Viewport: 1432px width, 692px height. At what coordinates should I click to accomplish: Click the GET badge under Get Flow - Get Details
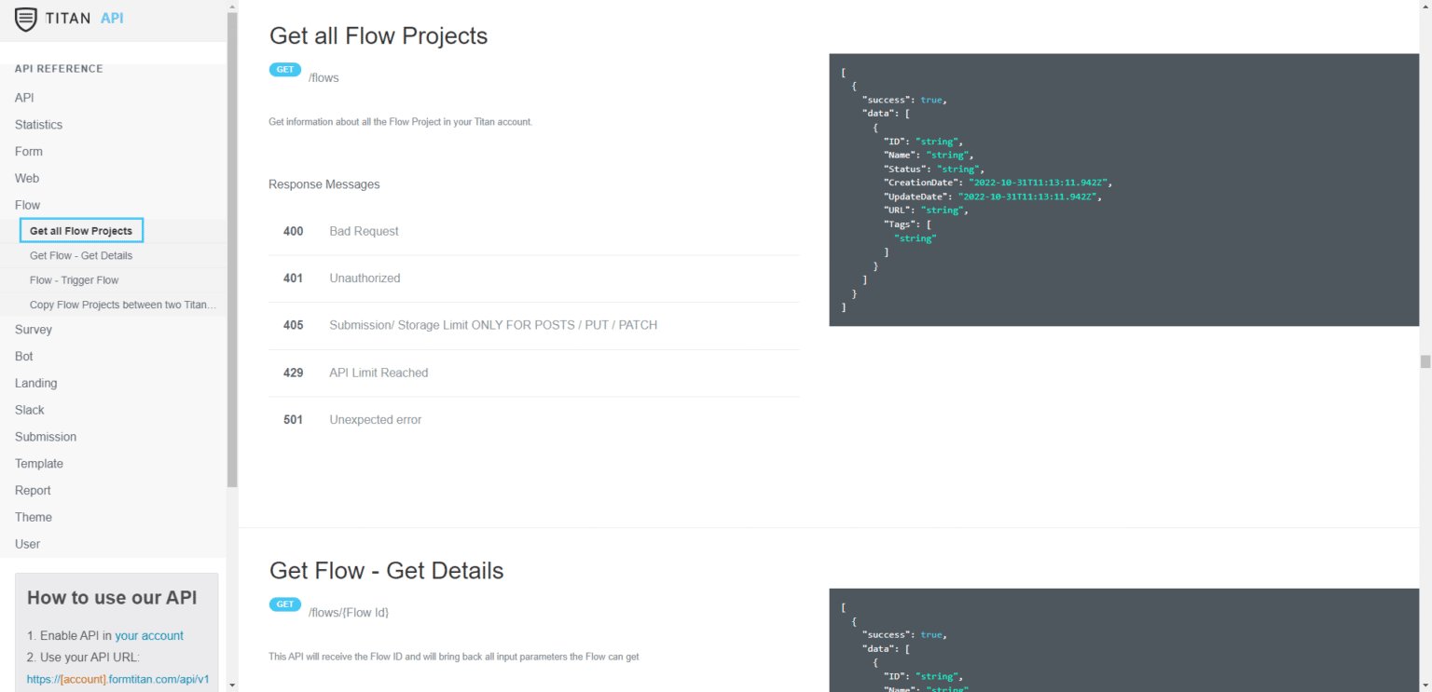pos(285,604)
